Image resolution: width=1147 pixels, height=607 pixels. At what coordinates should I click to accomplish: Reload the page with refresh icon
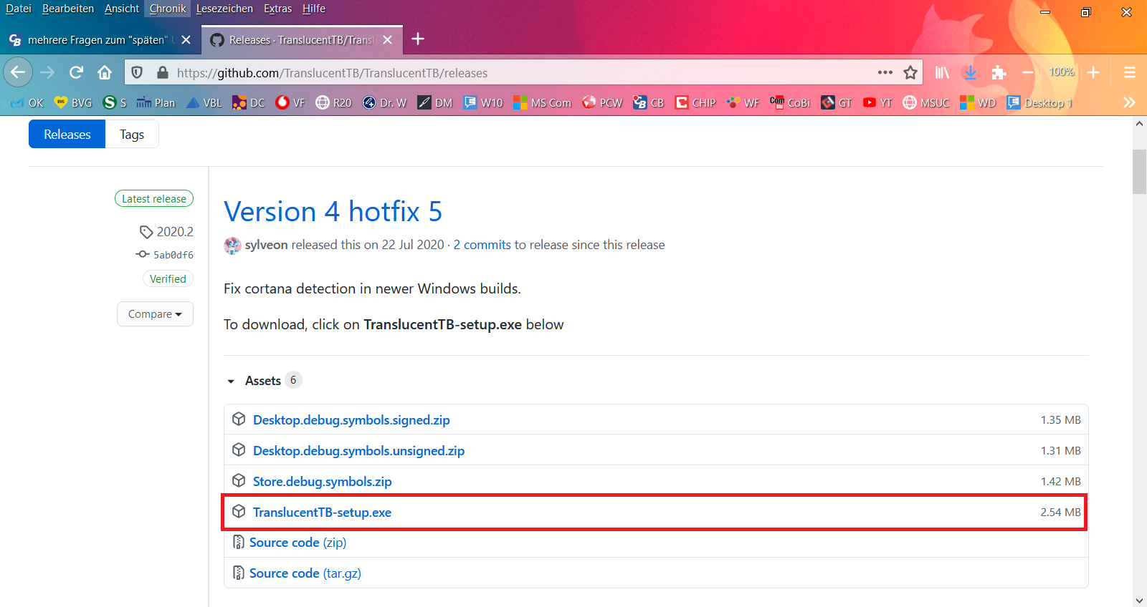pos(76,72)
